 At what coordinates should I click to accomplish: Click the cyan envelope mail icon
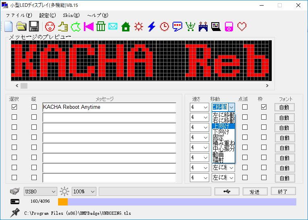click(x=113, y=27)
